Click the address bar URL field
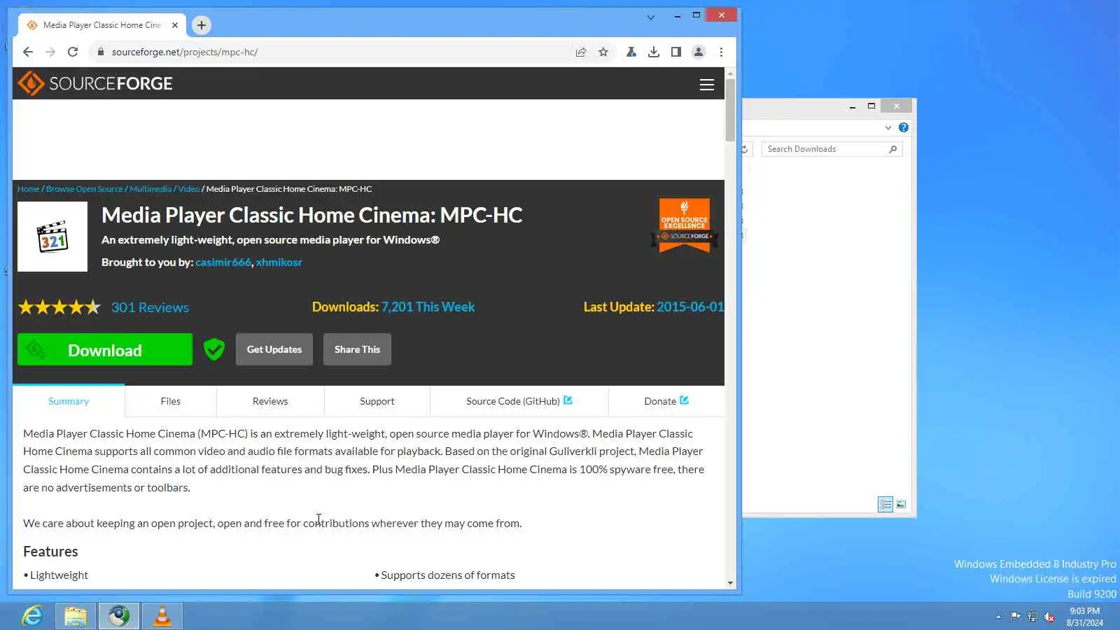Viewport: 1120px width, 630px height. tap(336, 52)
